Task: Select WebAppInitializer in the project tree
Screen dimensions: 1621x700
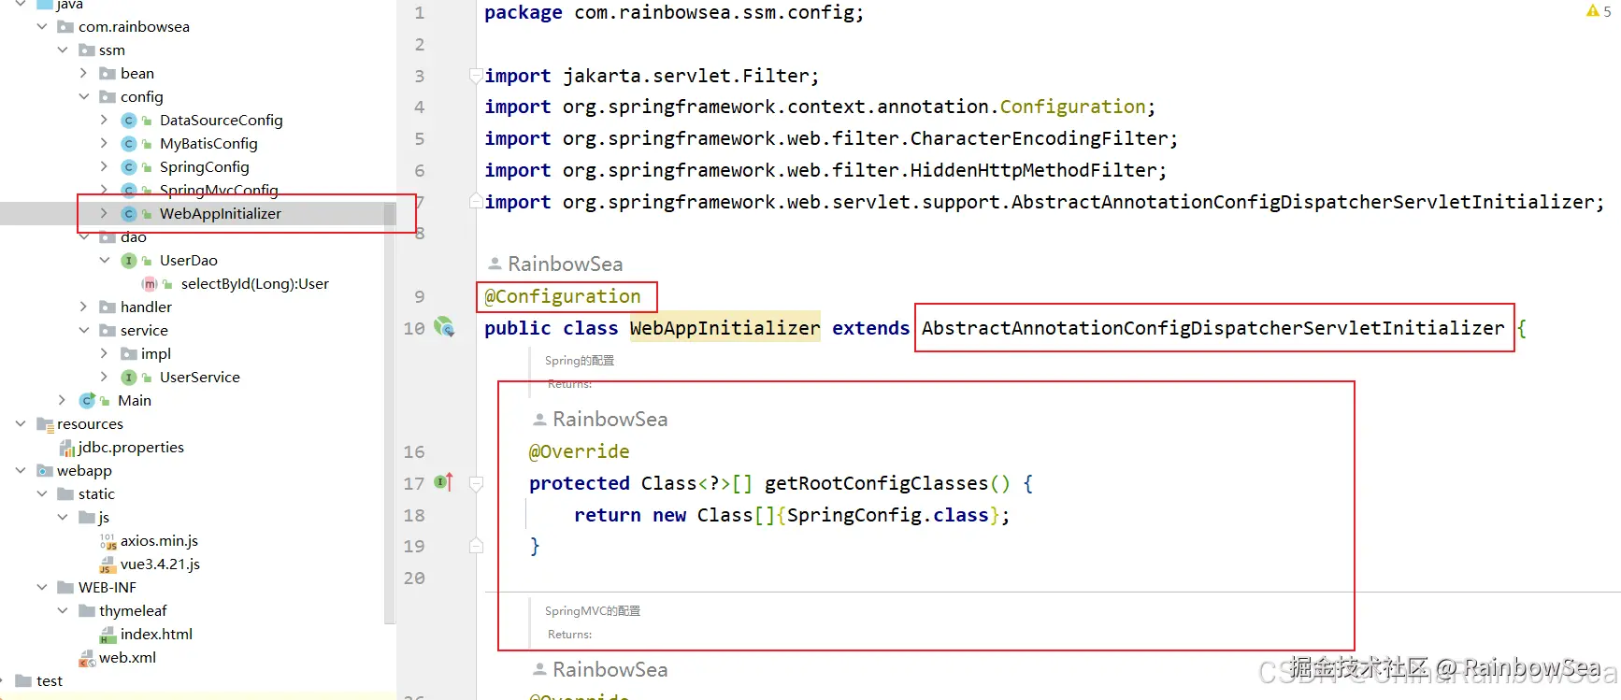Action: [x=221, y=213]
